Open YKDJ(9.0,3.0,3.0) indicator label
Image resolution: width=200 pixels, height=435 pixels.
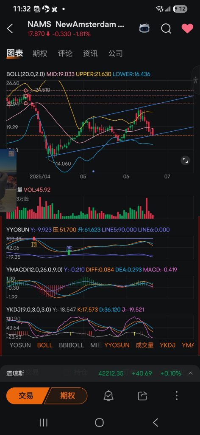(x=29, y=309)
